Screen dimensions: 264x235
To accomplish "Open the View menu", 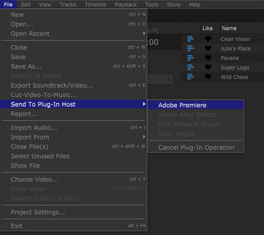I will [x=45, y=4].
